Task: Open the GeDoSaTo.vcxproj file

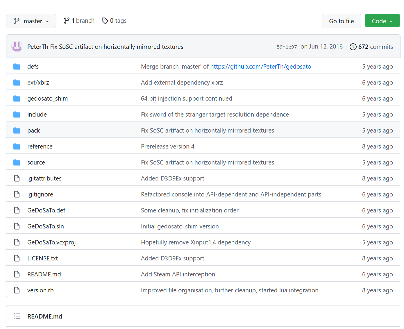Action: (51, 242)
